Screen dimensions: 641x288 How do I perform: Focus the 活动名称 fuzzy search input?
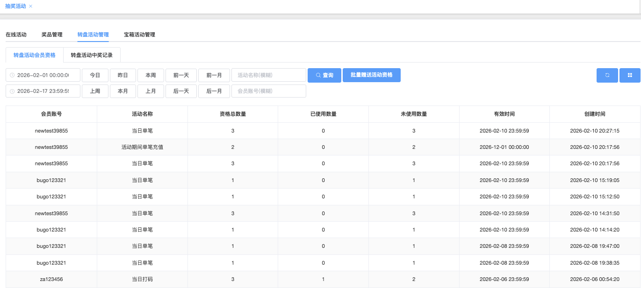click(268, 75)
